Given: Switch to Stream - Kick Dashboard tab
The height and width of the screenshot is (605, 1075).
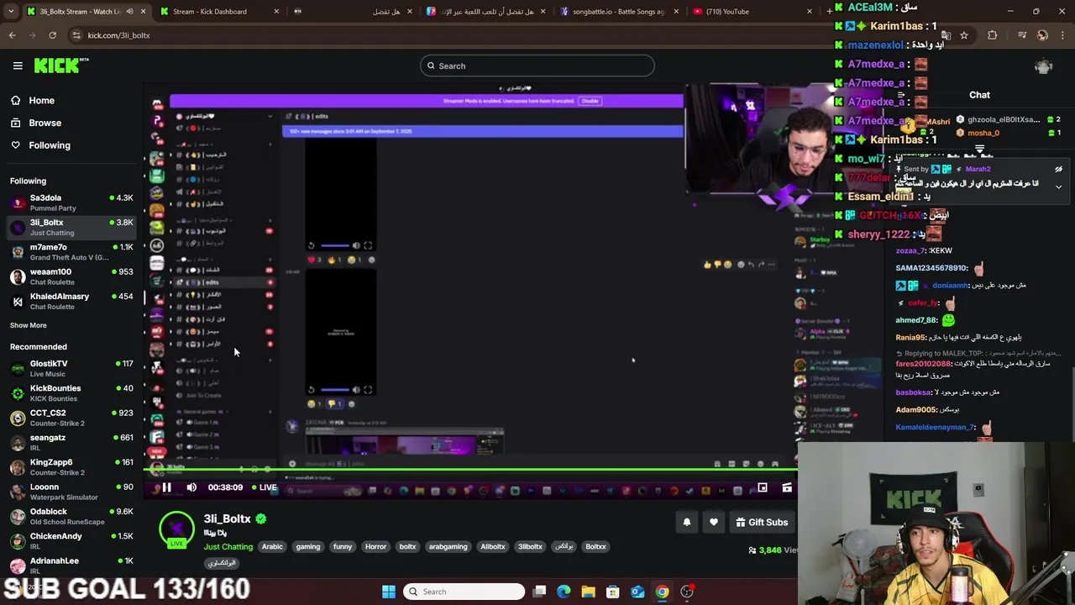Looking at the screenshot, I should (220, 12).
